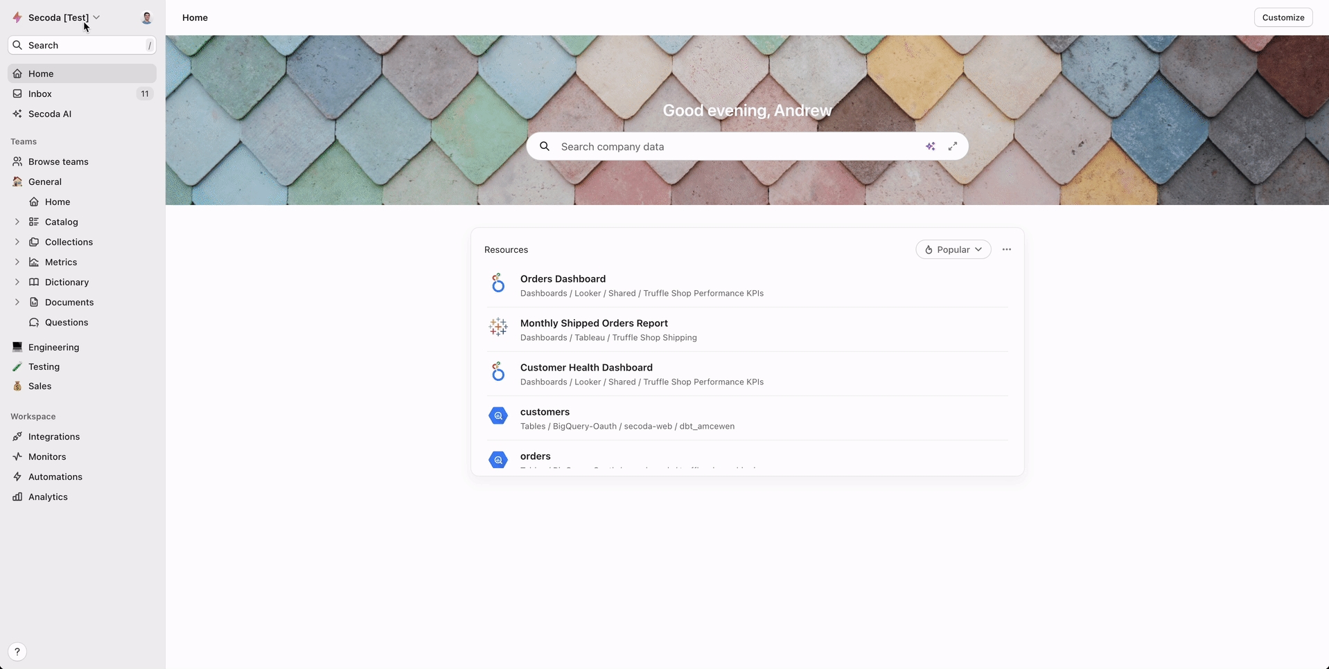Select the Engineering team
The image size is (1329, 669).
point(53,347)
